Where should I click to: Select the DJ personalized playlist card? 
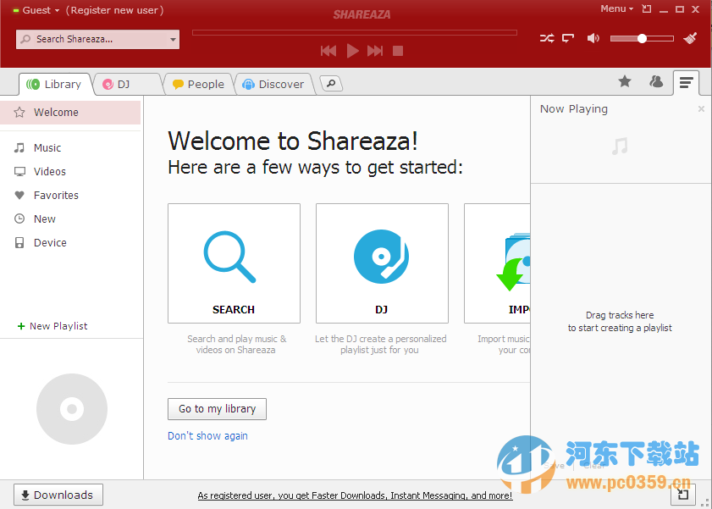tap(382, 263)
